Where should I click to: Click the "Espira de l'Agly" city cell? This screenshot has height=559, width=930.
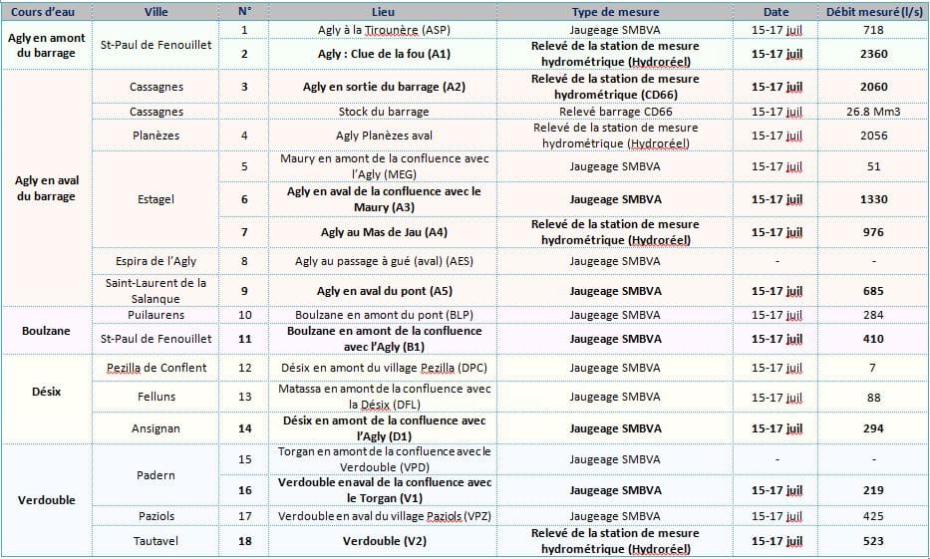tap(156, 261)
